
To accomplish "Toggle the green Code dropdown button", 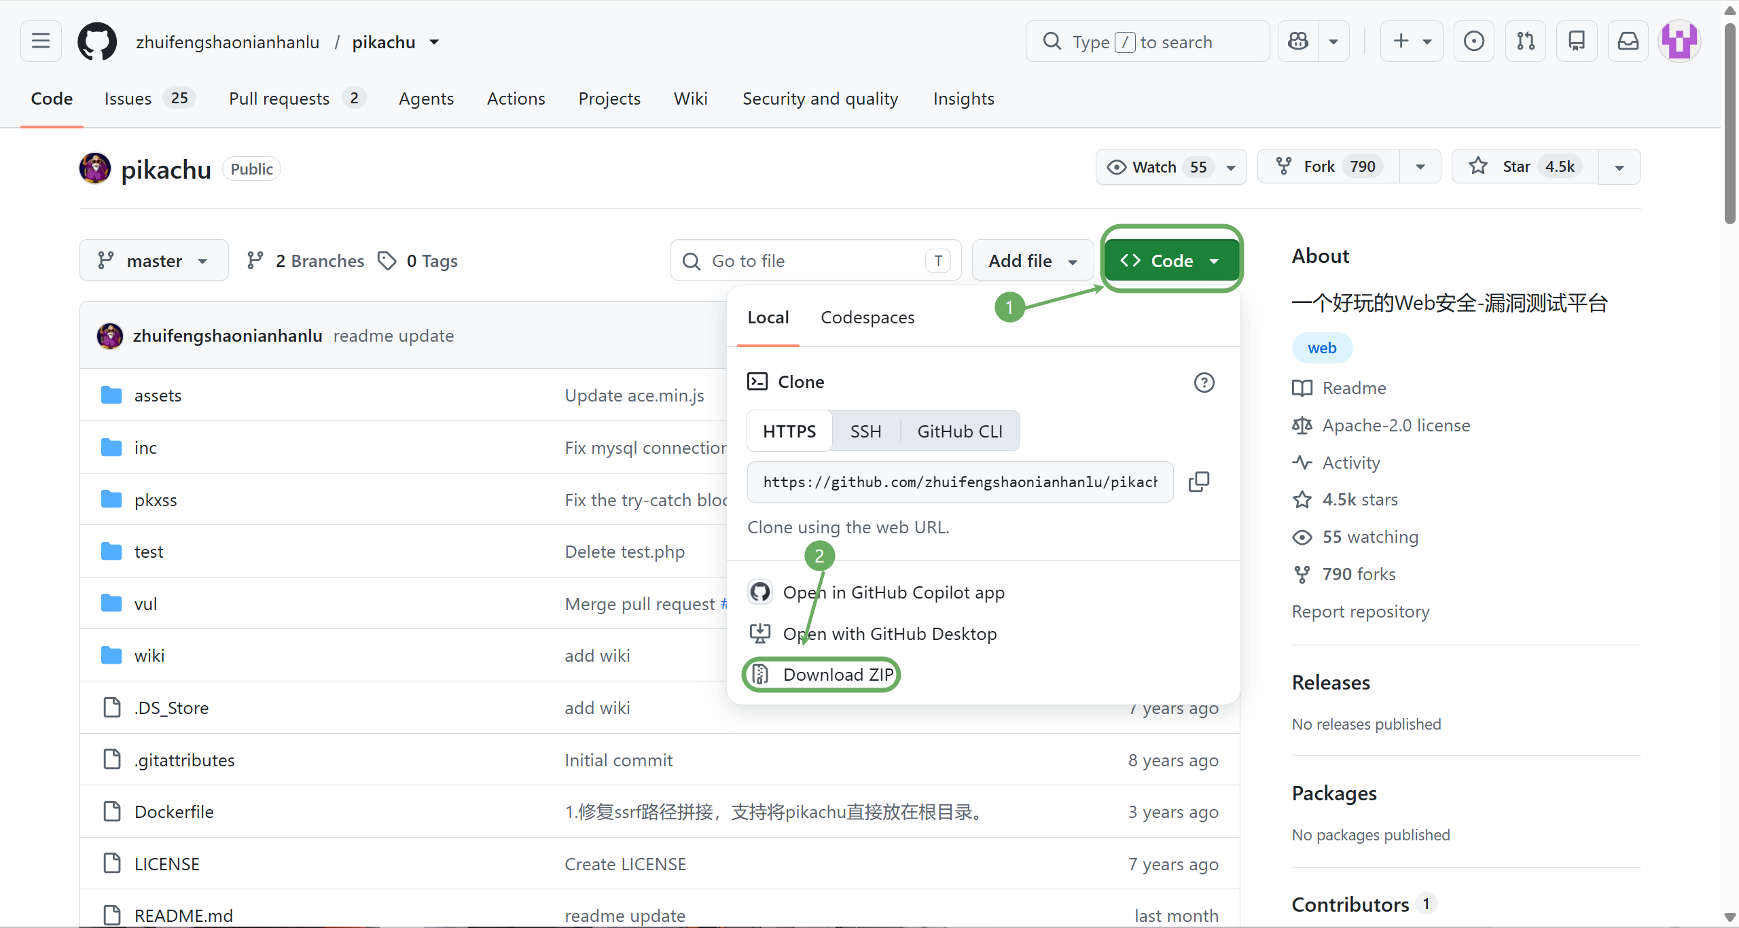I will 1172,261.
